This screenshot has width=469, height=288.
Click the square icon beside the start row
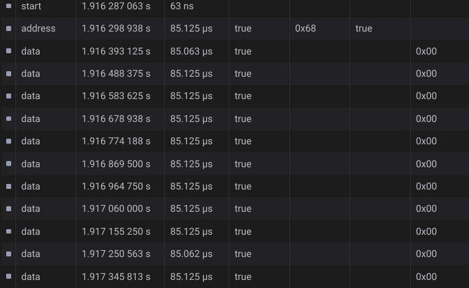9,6
